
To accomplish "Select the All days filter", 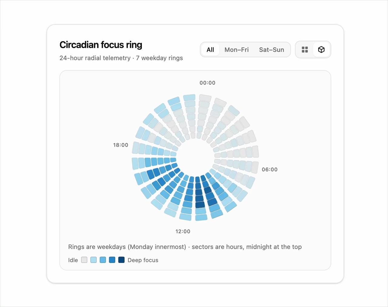I will click(210, 50).
